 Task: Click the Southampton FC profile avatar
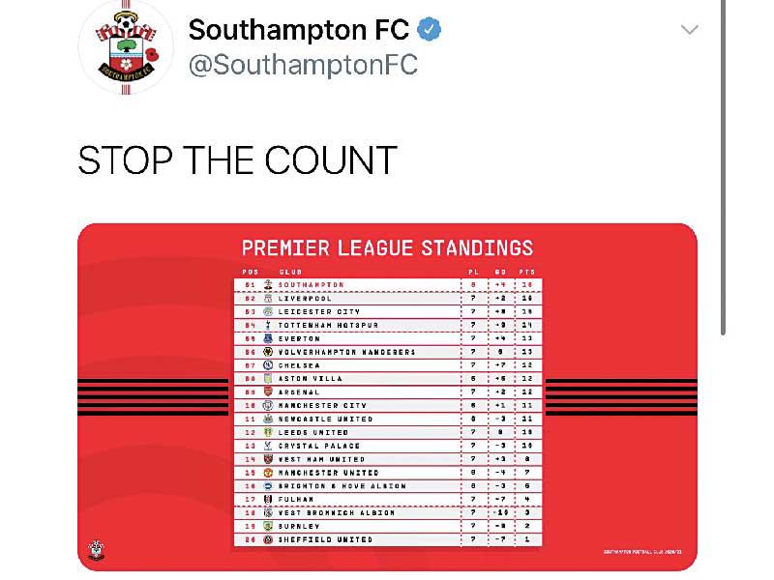[x=125, y=45]
